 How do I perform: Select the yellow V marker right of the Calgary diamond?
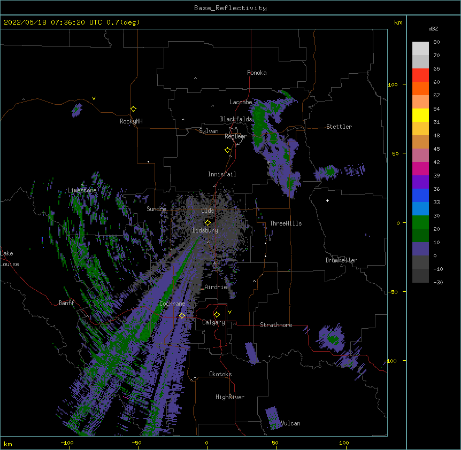click(x=229, y=312)
